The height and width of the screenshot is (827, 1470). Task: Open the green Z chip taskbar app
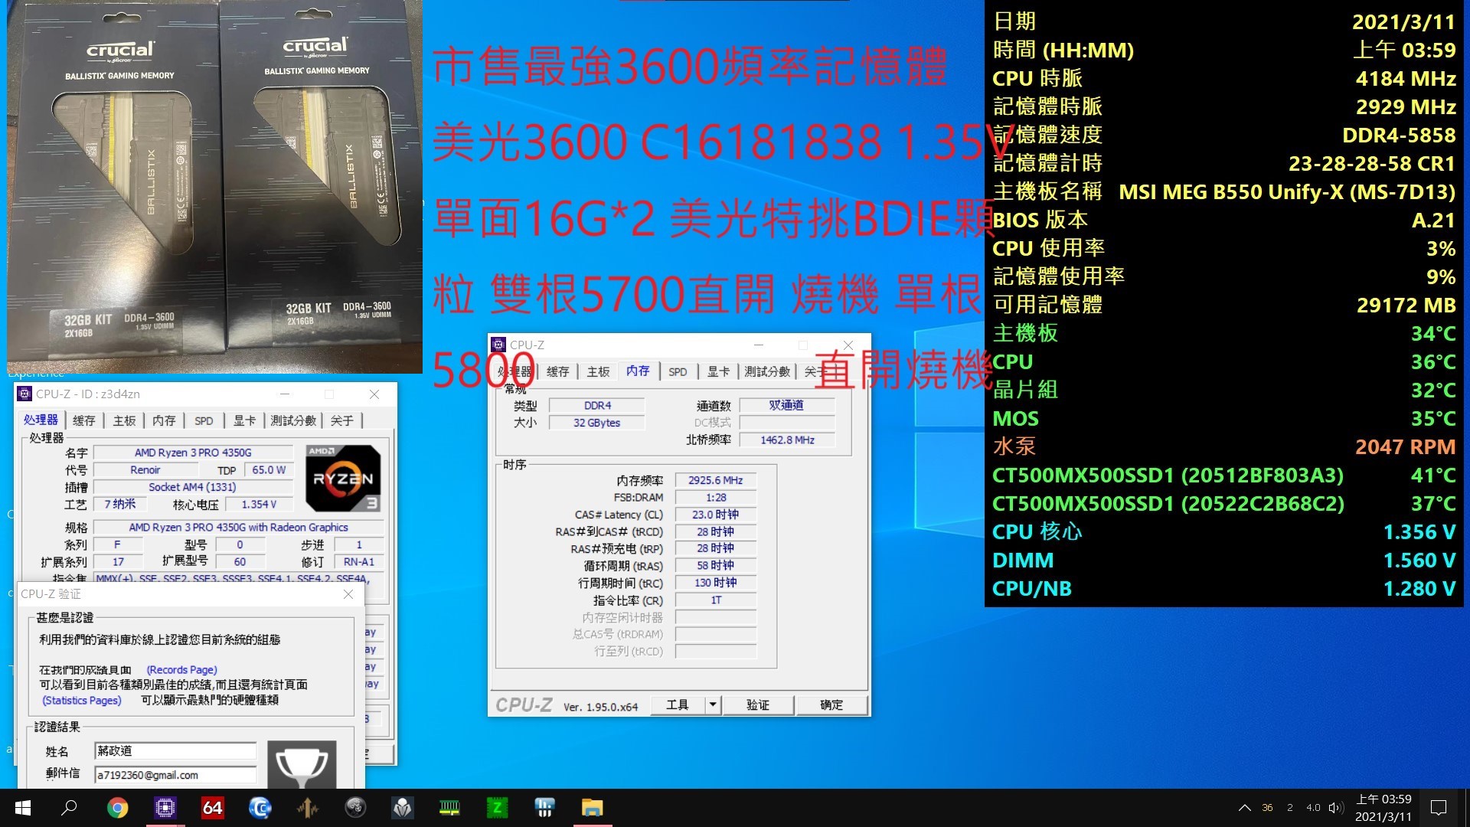[x=497, y=808]
